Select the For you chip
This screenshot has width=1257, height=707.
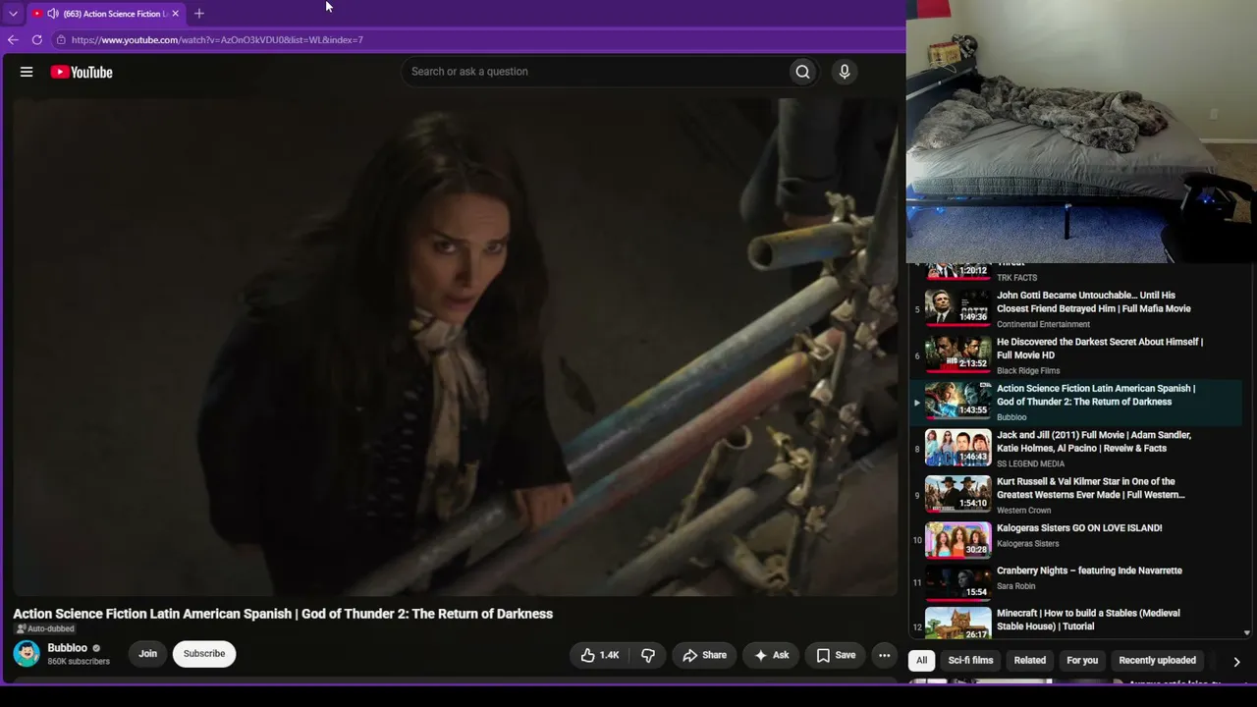(1082, 661)
